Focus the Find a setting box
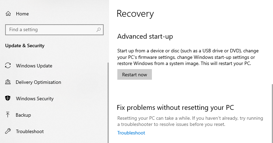 (54, 30)
